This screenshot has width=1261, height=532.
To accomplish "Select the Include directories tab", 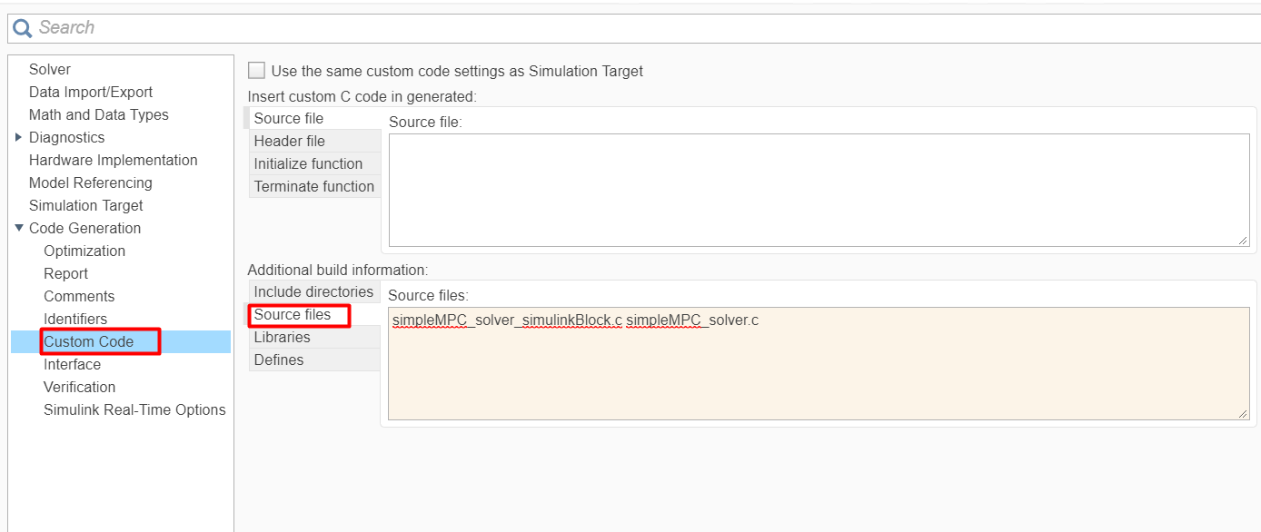I will [x=313, y=291].
